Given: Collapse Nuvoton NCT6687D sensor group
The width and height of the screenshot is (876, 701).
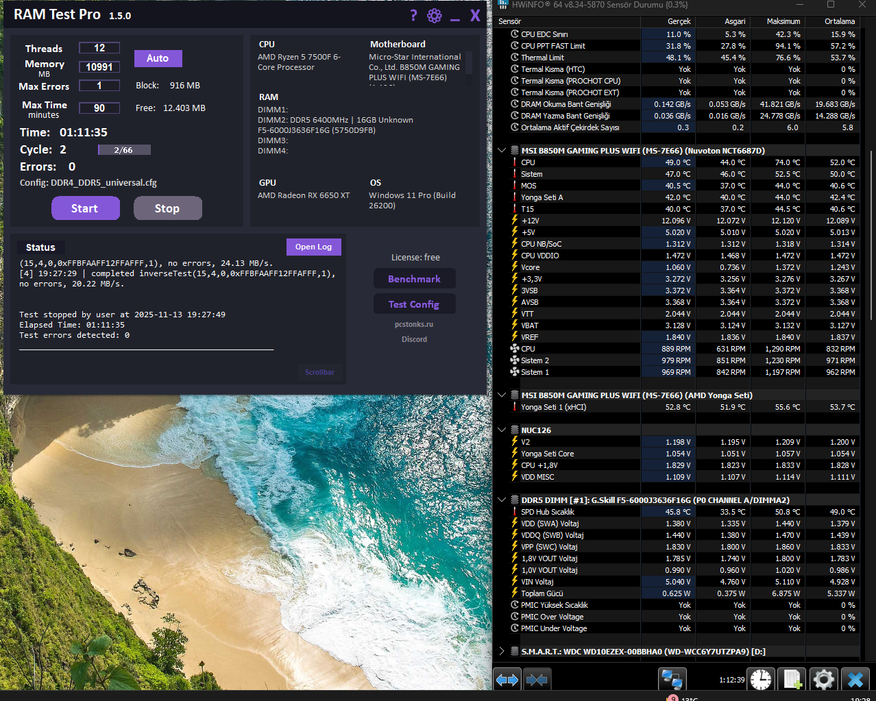Looking at the screenshot, I should 502,151.
